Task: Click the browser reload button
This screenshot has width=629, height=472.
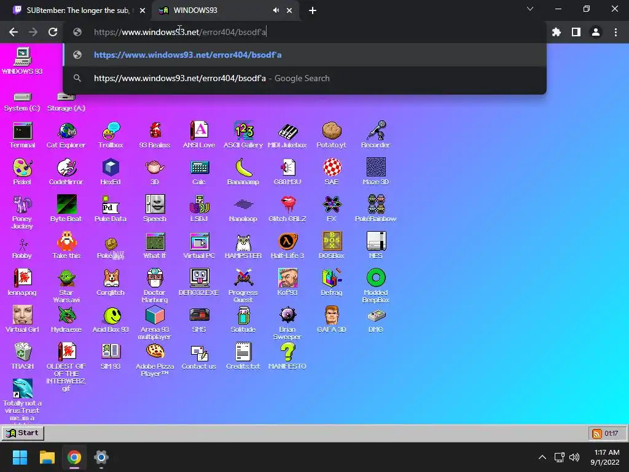Action: coord(53,32)
